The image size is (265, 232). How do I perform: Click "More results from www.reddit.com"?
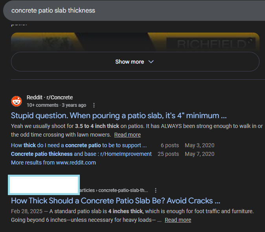point(53,163)
